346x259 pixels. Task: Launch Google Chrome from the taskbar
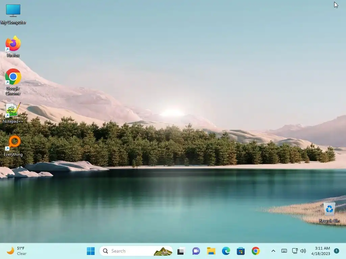click(x=256, y=251)
